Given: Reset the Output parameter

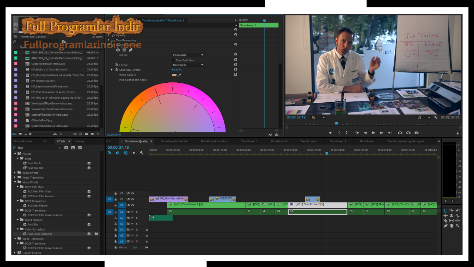Looking at the screenshot, I should [236, 55].
